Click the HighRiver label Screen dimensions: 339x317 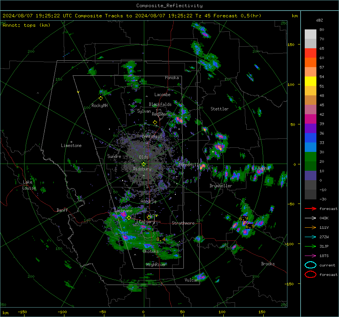(156, 265)
